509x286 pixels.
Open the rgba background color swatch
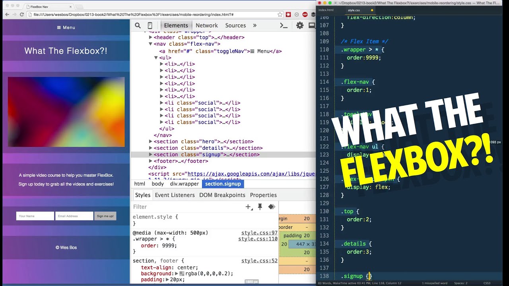point(182,274)
